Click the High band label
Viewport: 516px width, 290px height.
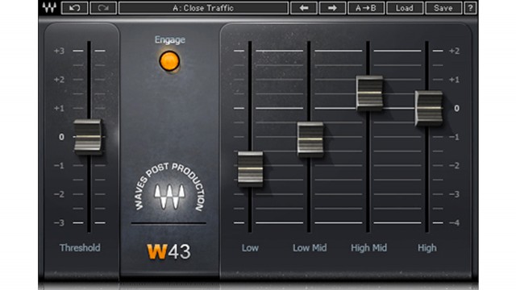tap(427, 248)
